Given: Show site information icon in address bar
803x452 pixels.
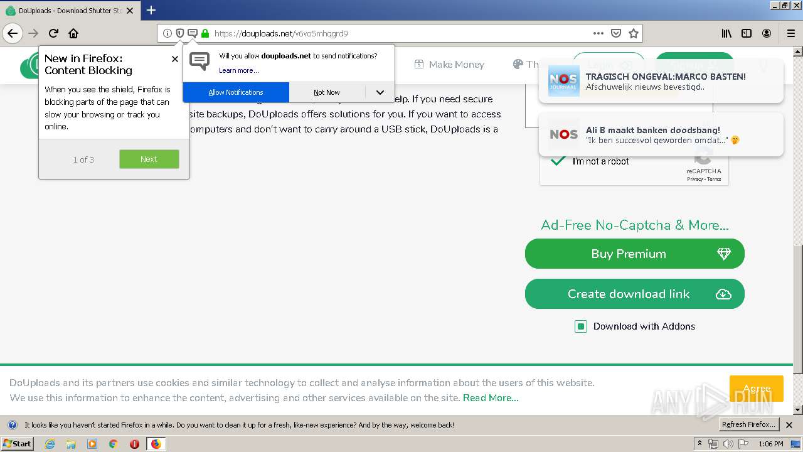Looking at the screenshot, I should pyautogui.click(x=167, y=33).
